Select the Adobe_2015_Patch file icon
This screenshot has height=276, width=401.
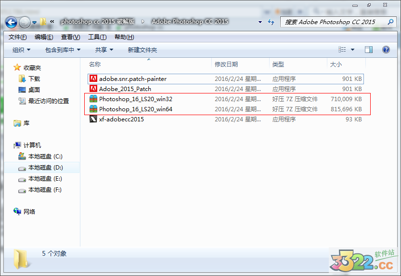click(x=93, y=89)
